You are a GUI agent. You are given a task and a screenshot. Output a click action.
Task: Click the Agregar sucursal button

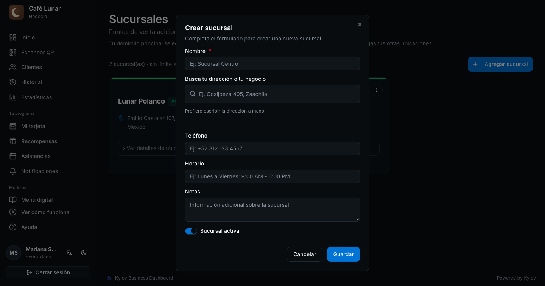point(500,64)
